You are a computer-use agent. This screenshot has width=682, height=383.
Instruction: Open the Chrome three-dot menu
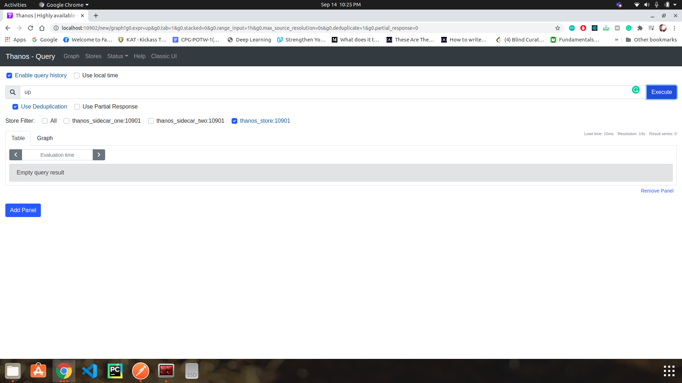[x=674, y=28]
